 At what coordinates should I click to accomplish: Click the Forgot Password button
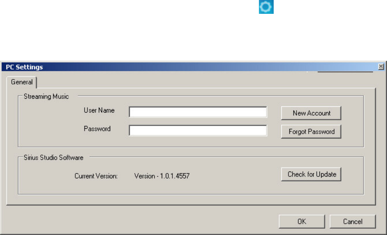click(x=311, y=132)
